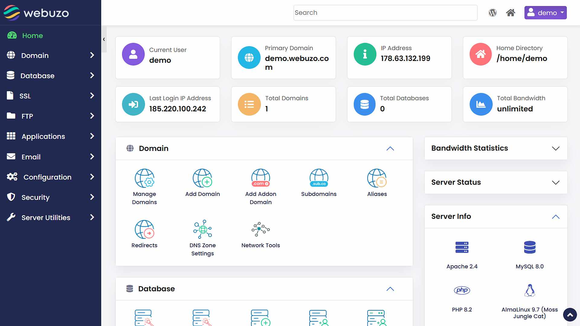Viewport: 580px width, 326px height.
Task: Collapse the Database panel chevron
Action: [390, 289]
